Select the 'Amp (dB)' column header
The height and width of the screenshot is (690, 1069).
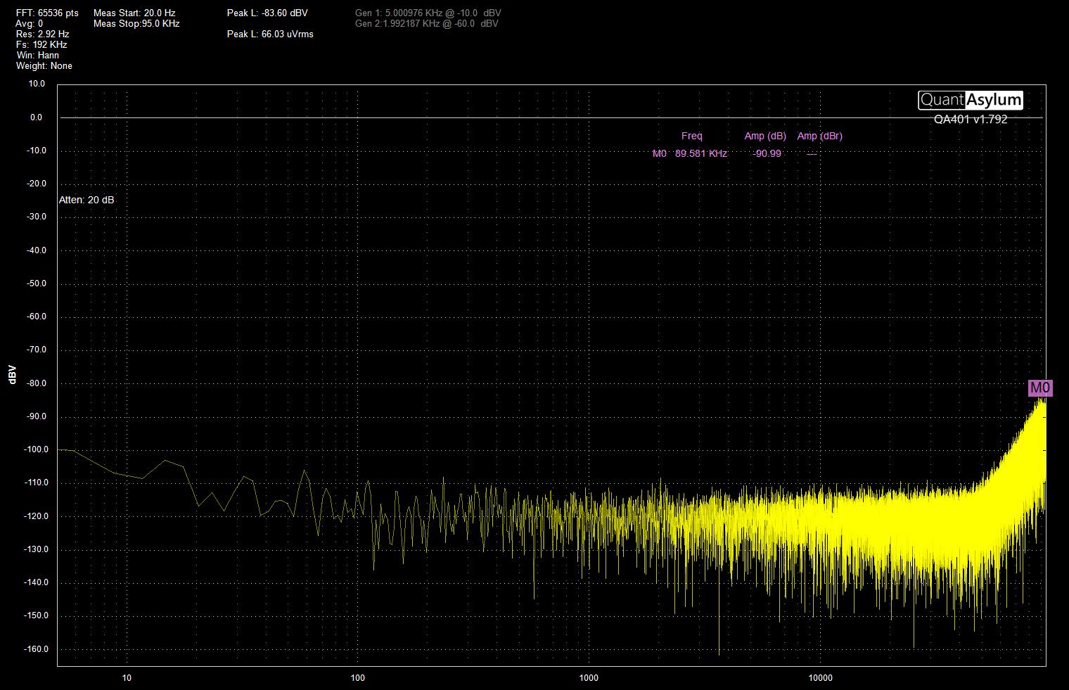[x=765, y=136]
